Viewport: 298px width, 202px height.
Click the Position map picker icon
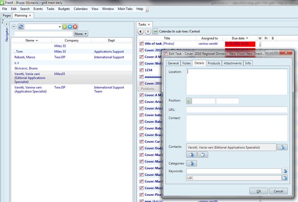[x=189, y=101]
